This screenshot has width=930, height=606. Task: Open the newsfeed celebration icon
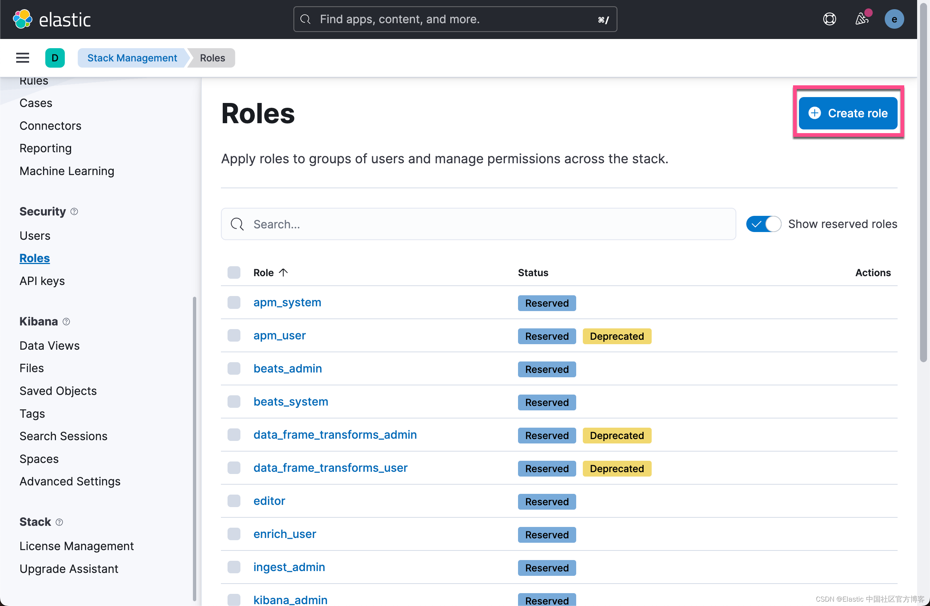(x=861, y=19)
